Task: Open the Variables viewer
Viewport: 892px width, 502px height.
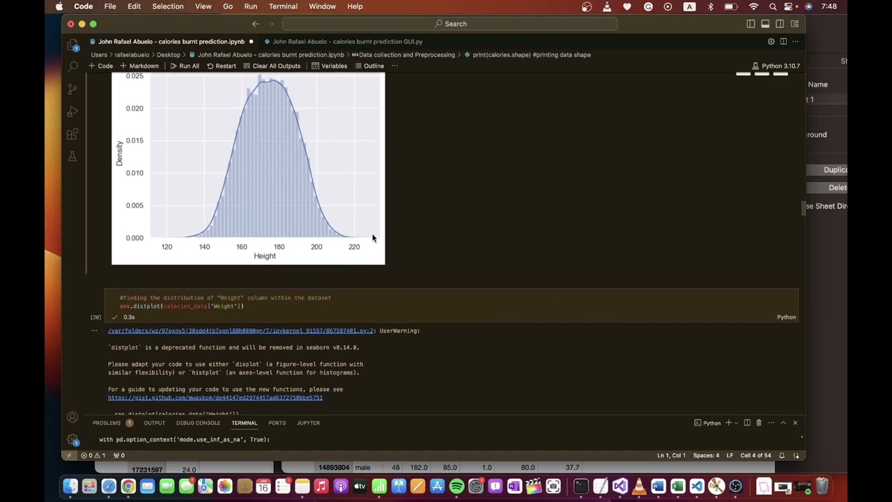Action: click(x=329, y=66)
